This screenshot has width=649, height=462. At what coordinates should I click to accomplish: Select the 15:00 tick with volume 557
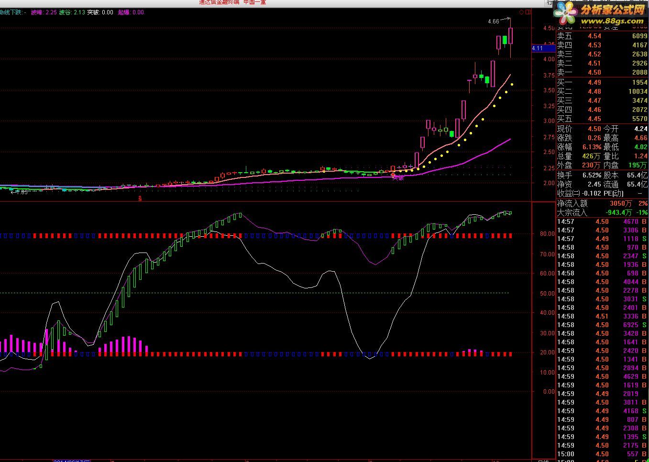(x=602, y=454)
